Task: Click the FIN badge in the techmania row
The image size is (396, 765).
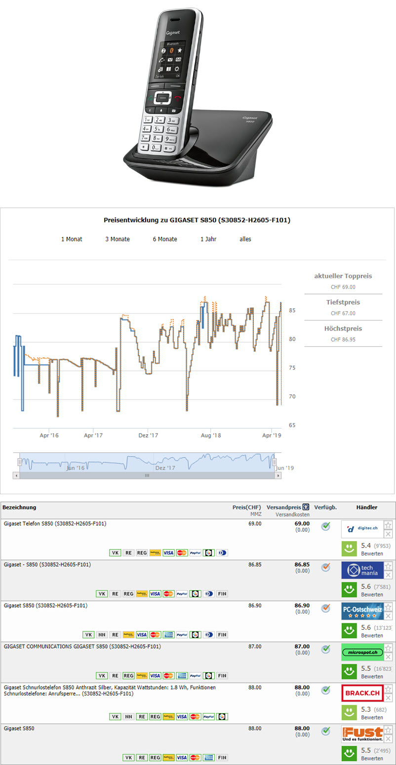Action: [222, 594]
